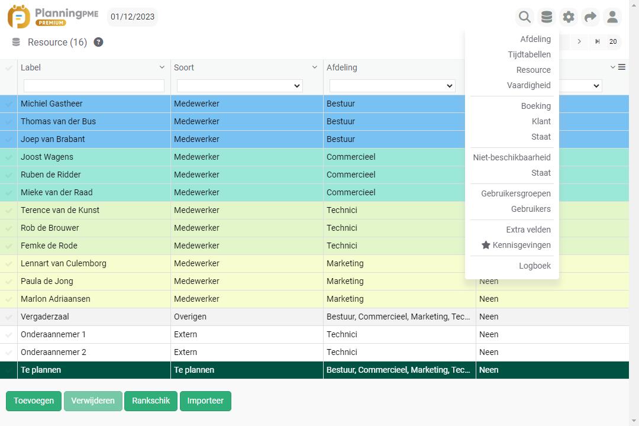This screenshot has height=426, width=639.
Task: Open the settings gear icon
Action: click(569, 17)
